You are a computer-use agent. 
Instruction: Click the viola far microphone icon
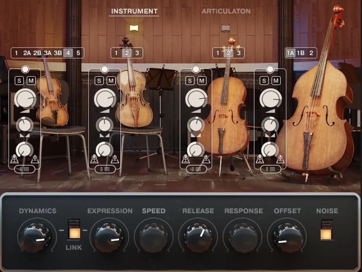[x=115, y=159]
